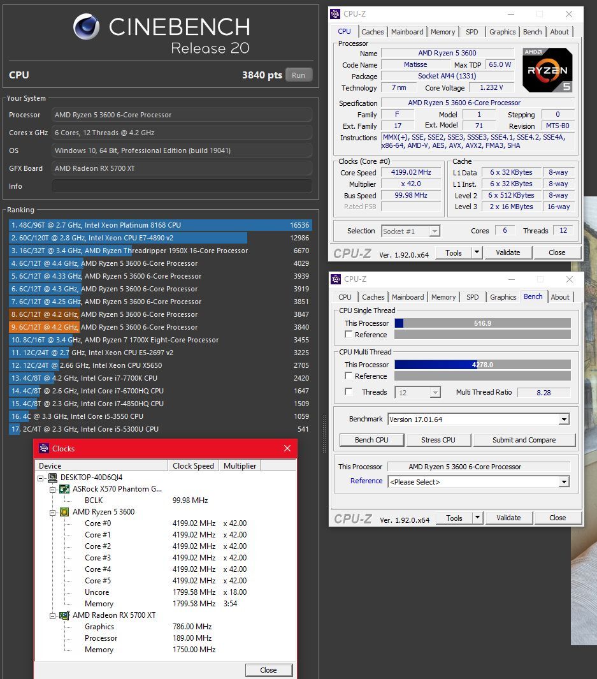The width and height of the screenshot is (597, 679).
Task: Switch to Caches tab in upper CPU-Z window
Action: point(373,32)
